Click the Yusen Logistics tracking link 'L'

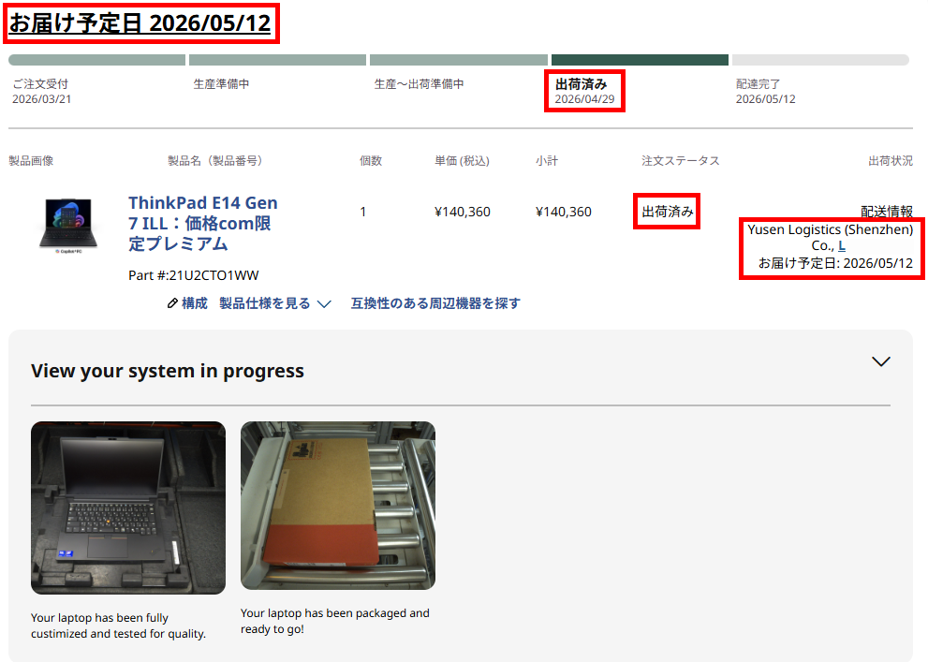(842, 246)
